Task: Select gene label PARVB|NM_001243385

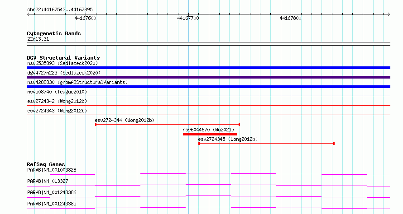Action: pyautogui.click(x=52, y=204)
